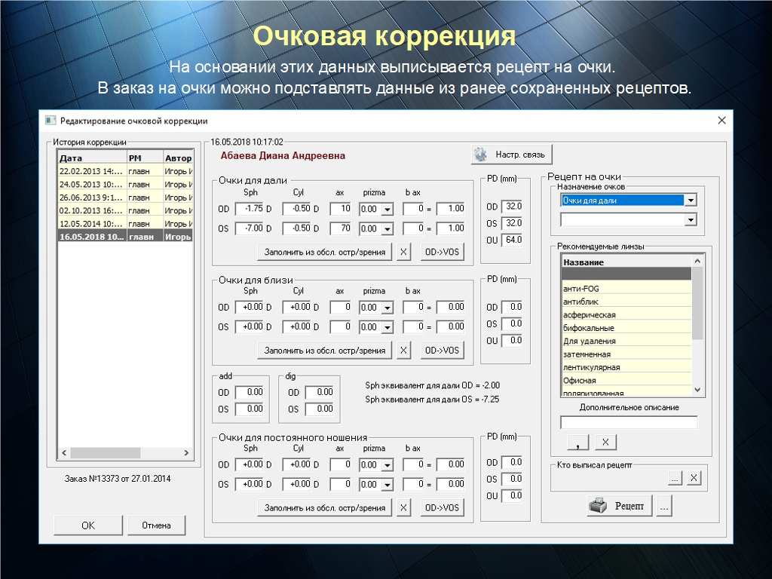Screen dimensions: 772x579
Task: Choose антиблик in recommended lenses list
Action: coord(626,302)
